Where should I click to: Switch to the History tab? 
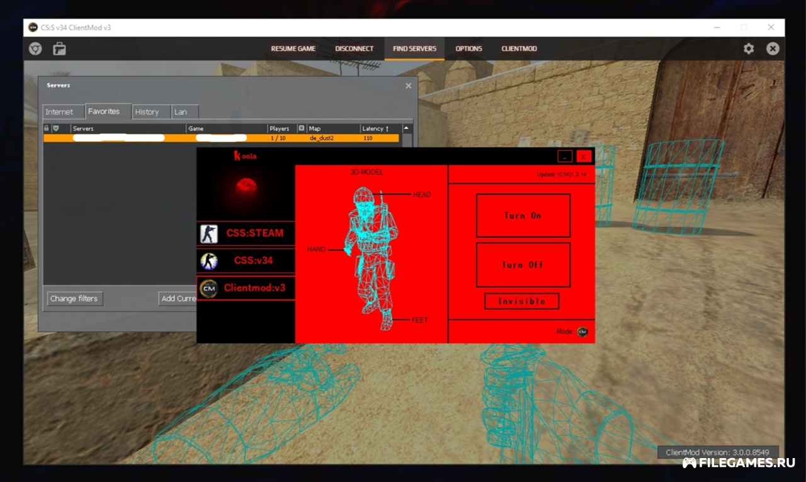(151, 112)
